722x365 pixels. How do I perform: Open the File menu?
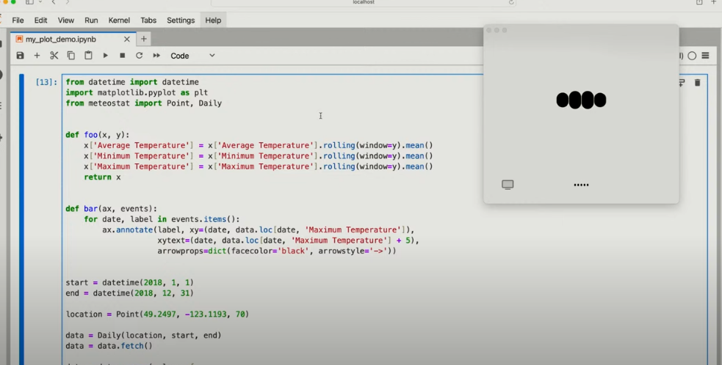pyautogui.click(x=18, y=21)
